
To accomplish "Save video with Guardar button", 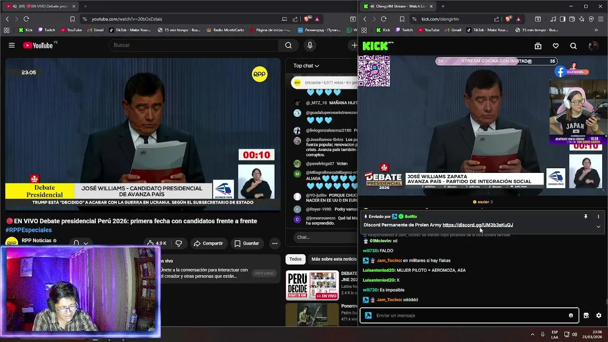I will pyautogui.click(x=247, y=243).
